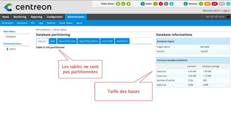The image size is (231, 116).
Task: Click the poller clock latency status icon
Action: tap(118, 4)
